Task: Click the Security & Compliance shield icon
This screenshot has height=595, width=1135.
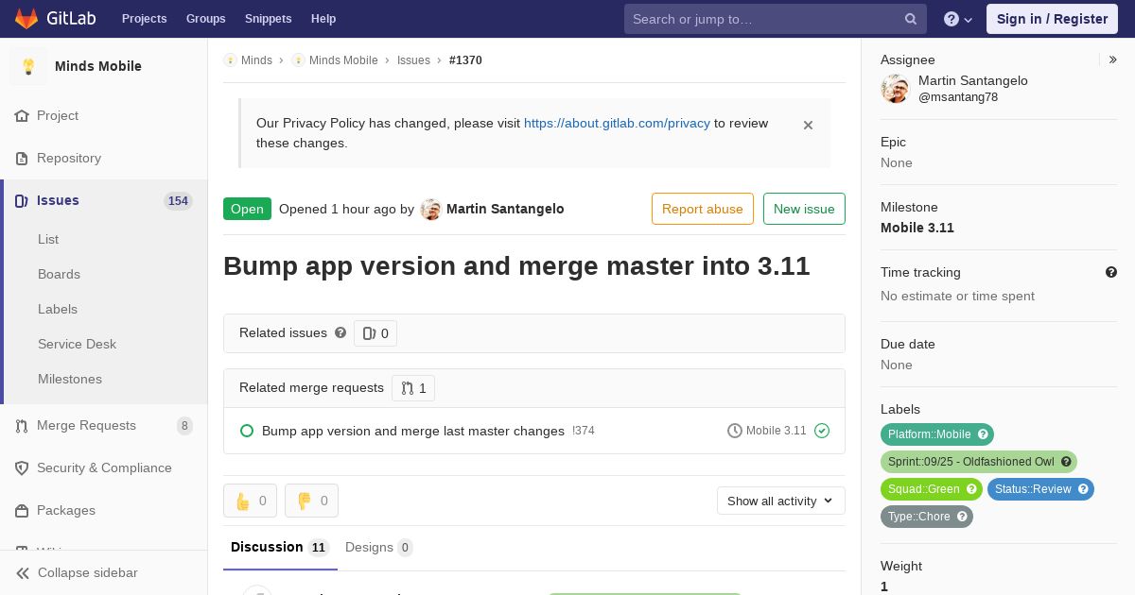Action: coord(22,467)
